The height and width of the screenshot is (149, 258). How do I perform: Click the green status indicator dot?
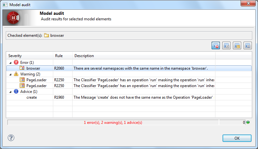point(248,122)
